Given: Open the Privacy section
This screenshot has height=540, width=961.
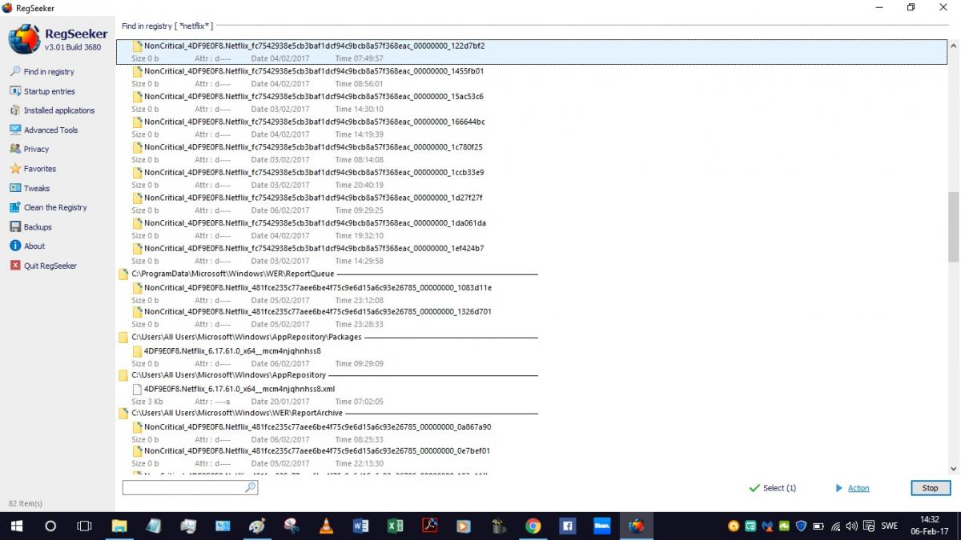Looking at the screenshot, I should coord(30,149).
